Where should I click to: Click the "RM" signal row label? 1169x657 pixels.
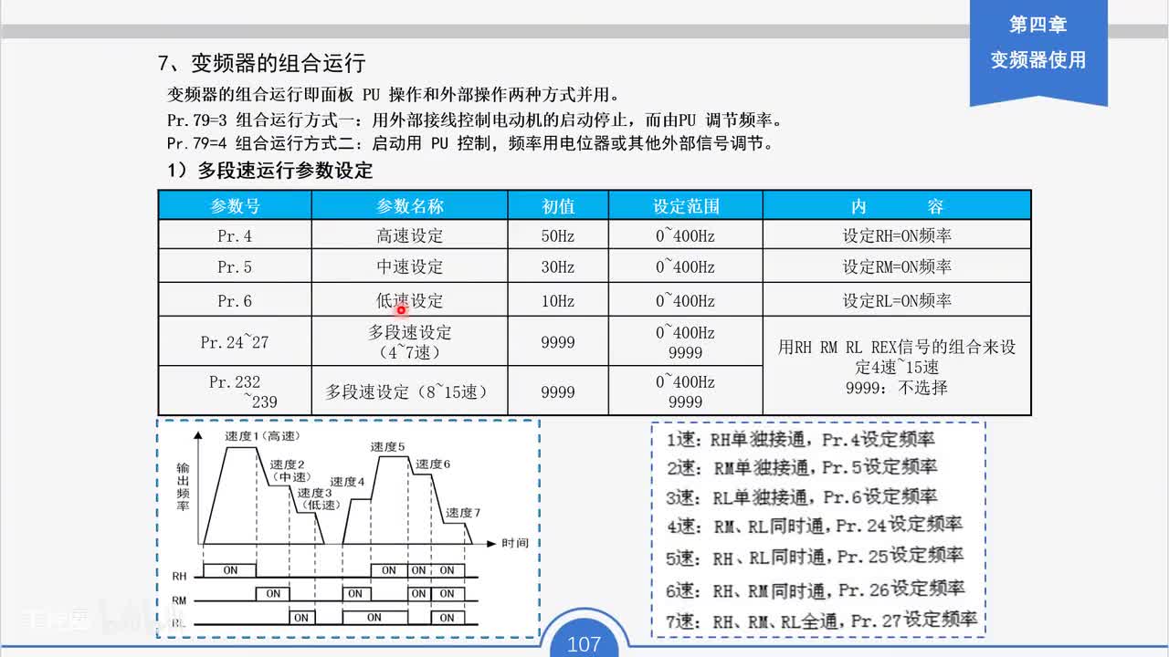[179, 601]
